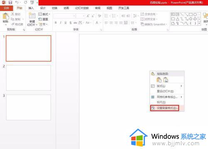The height and width of the screenshot is (149, 208).
Task: Click the Save icon in the quick access toolbar
Action: 10,2
